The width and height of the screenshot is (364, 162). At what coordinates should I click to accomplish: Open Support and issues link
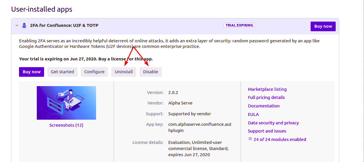(x=267, y=131)
